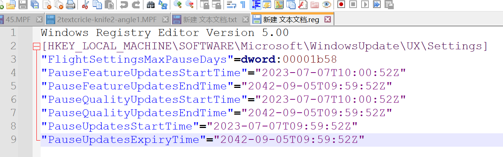Select the 新建 文本文档.reg tab
This screenshot has width=503, height=157.
pos(292,19)
